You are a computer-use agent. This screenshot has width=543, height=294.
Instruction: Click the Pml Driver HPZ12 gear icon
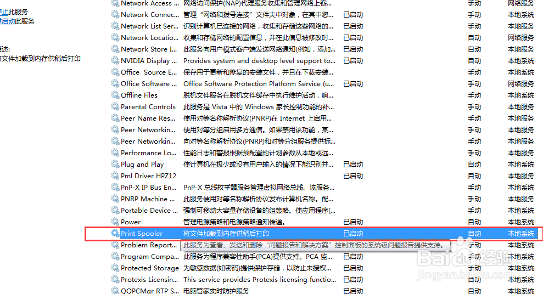(x=115, y=176)
